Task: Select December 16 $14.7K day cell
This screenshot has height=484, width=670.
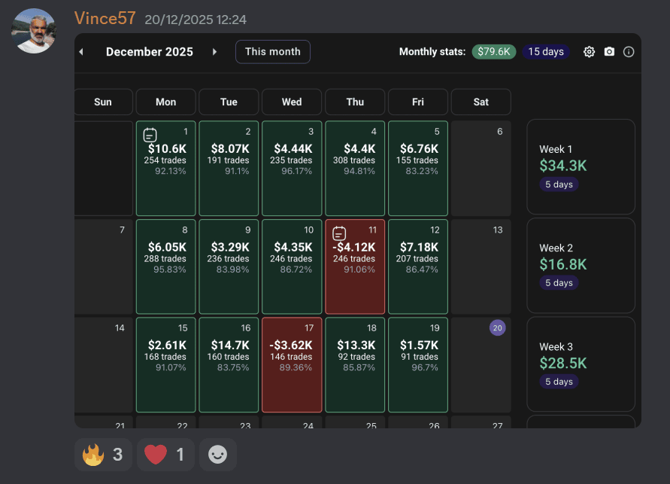Action: (229, 364)
